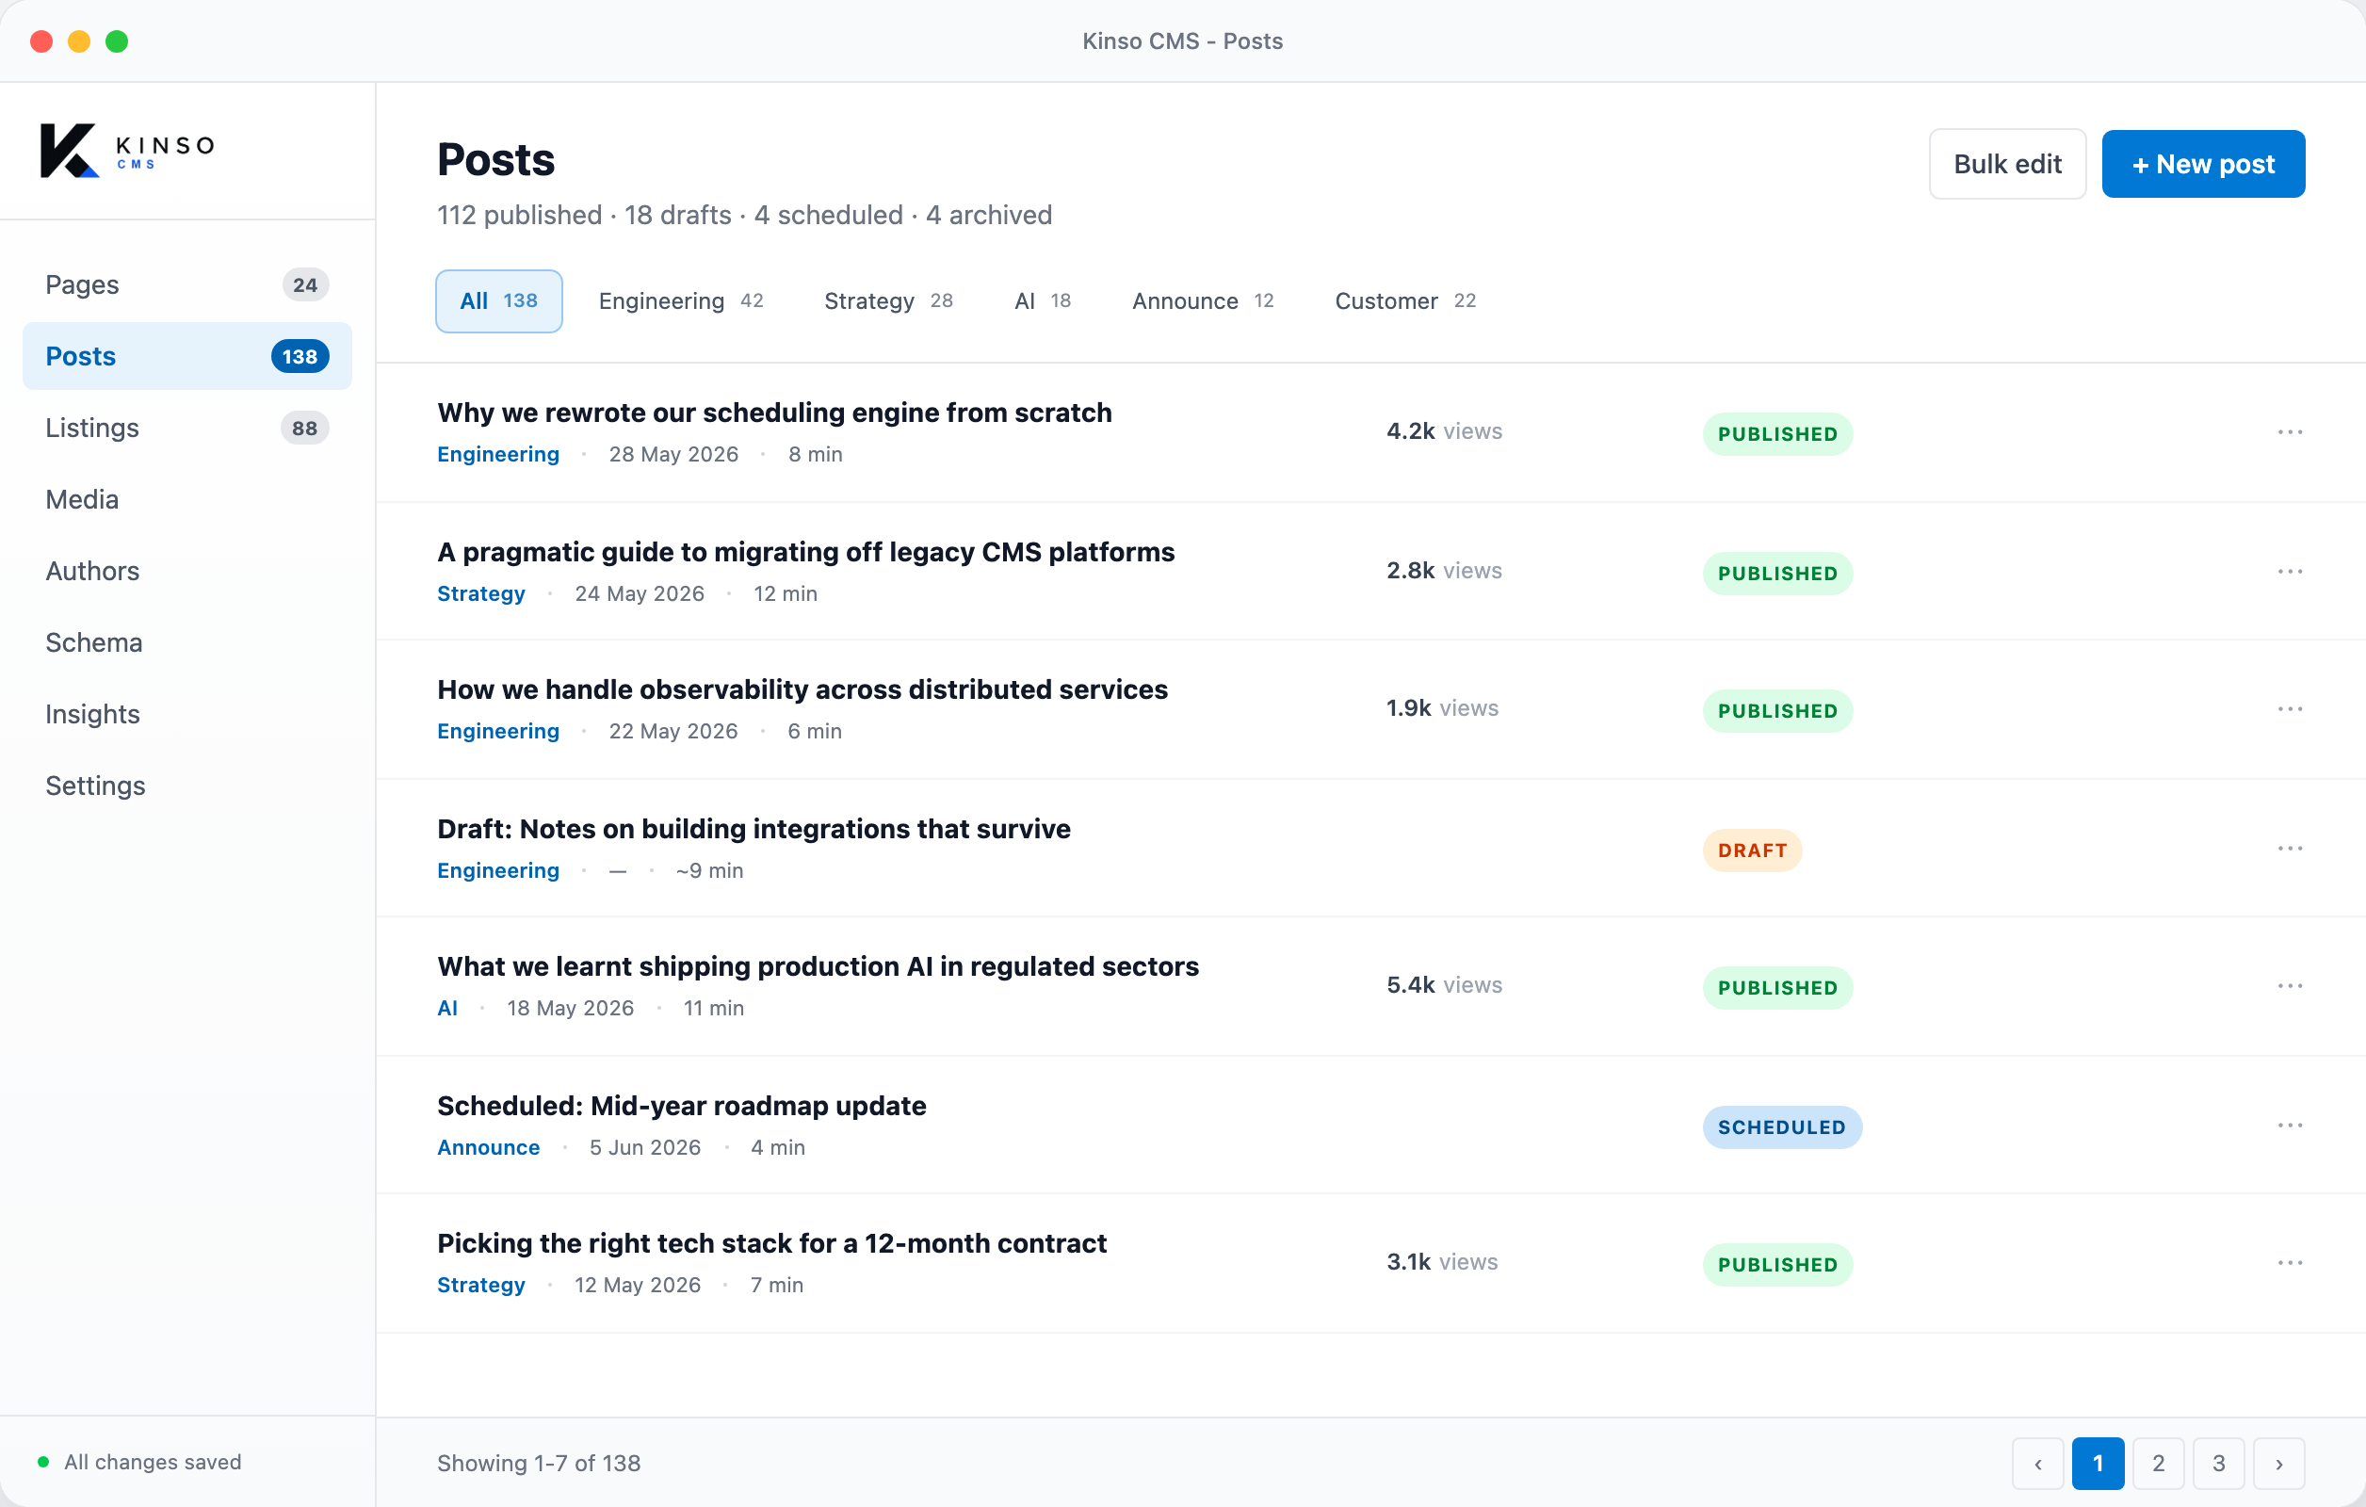View Insights section
The height and width of the screenshot is (1507, 2366).
[x=186, y=714]
